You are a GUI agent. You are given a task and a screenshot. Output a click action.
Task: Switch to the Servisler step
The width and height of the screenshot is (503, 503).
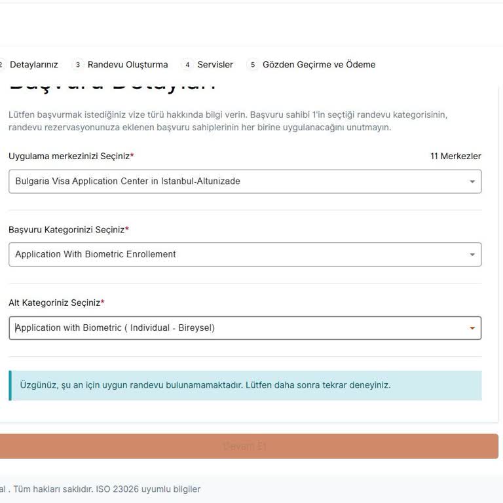pyautogui.click(x=215, y=65)
